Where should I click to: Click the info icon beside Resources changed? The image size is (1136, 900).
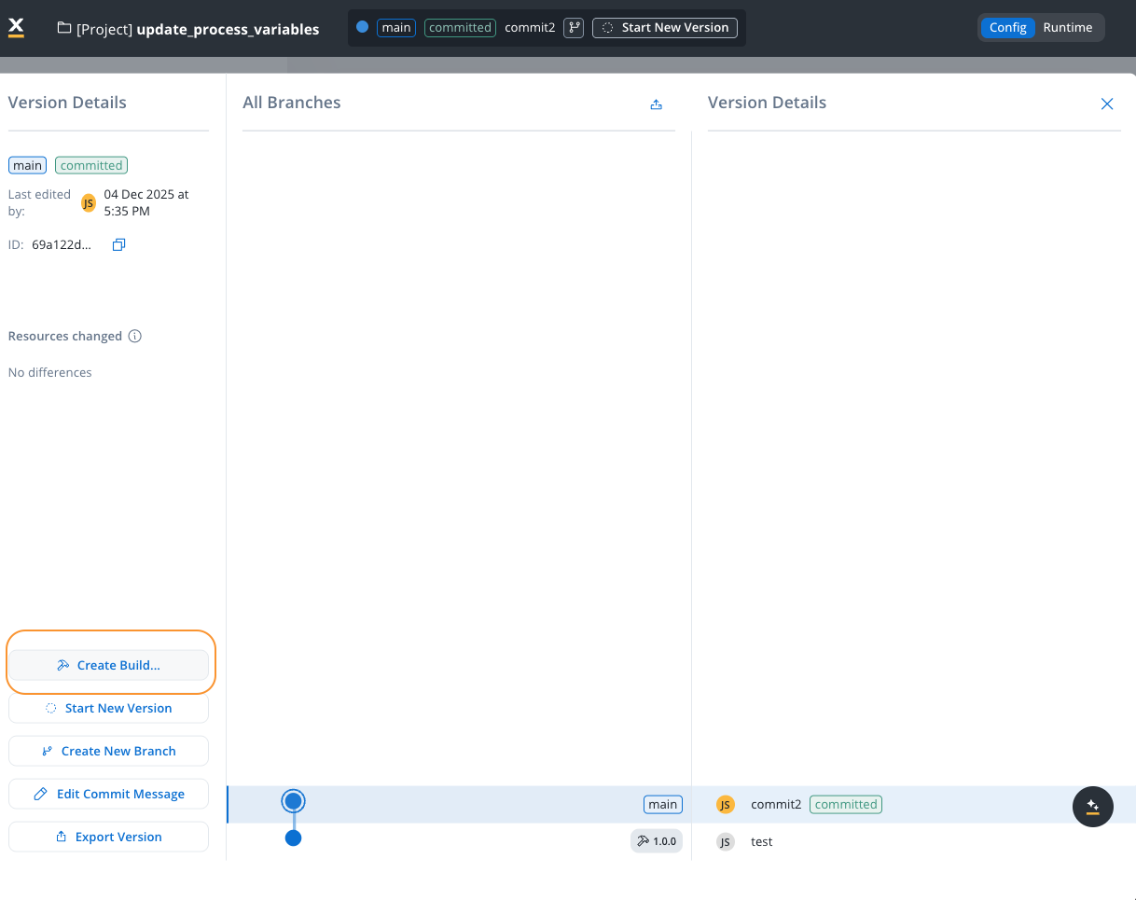[135, 336]
